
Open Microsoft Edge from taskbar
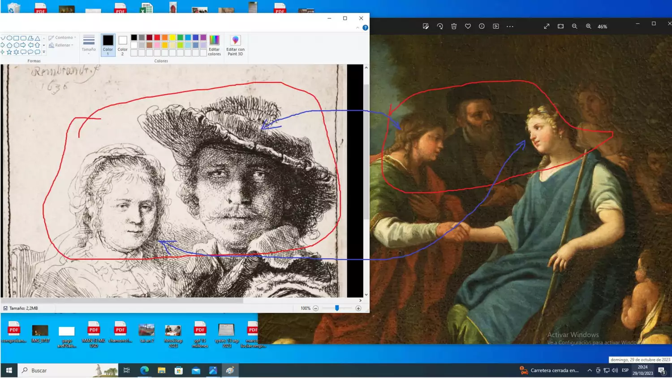pyautogui.click(x=144, y=370)
